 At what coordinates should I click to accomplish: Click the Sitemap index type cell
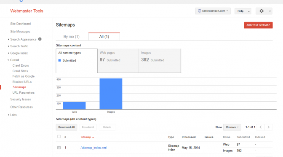point(174,148)
